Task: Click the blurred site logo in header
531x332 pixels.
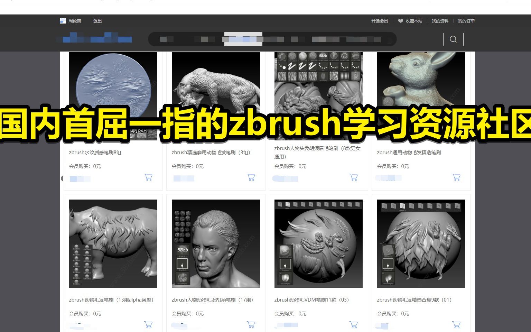Action: click(94, 37)
